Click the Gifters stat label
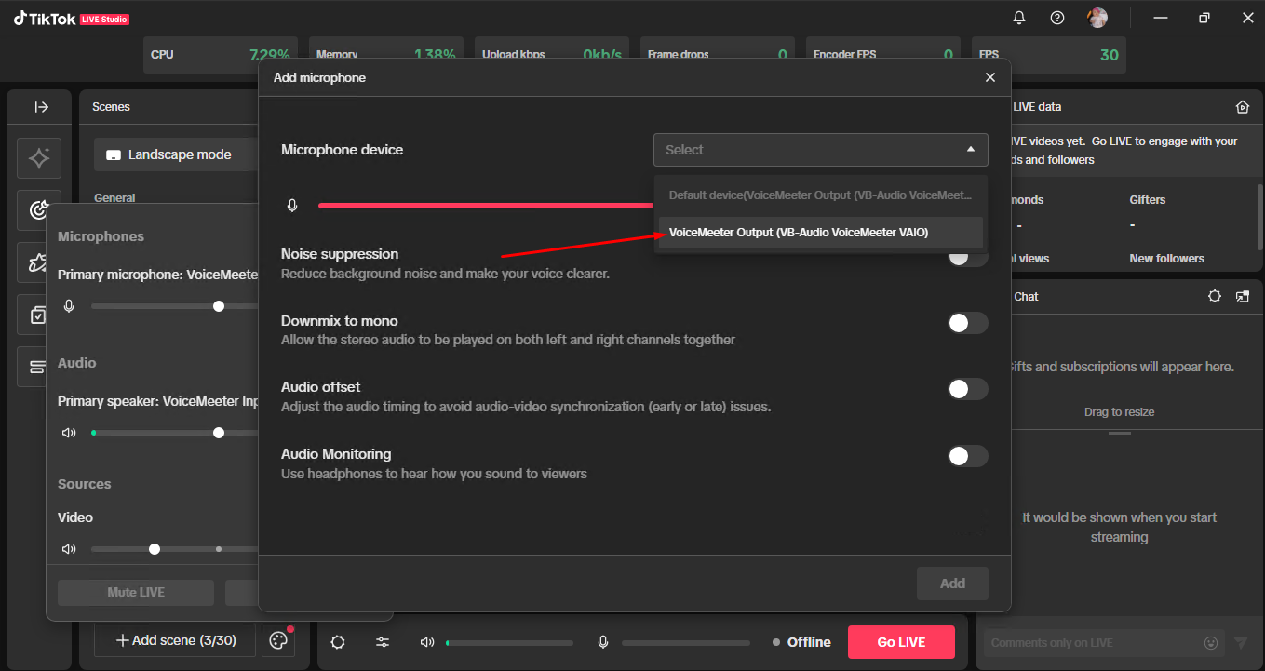Screen dimensions: 1265x671 [x=1148, y=200]
